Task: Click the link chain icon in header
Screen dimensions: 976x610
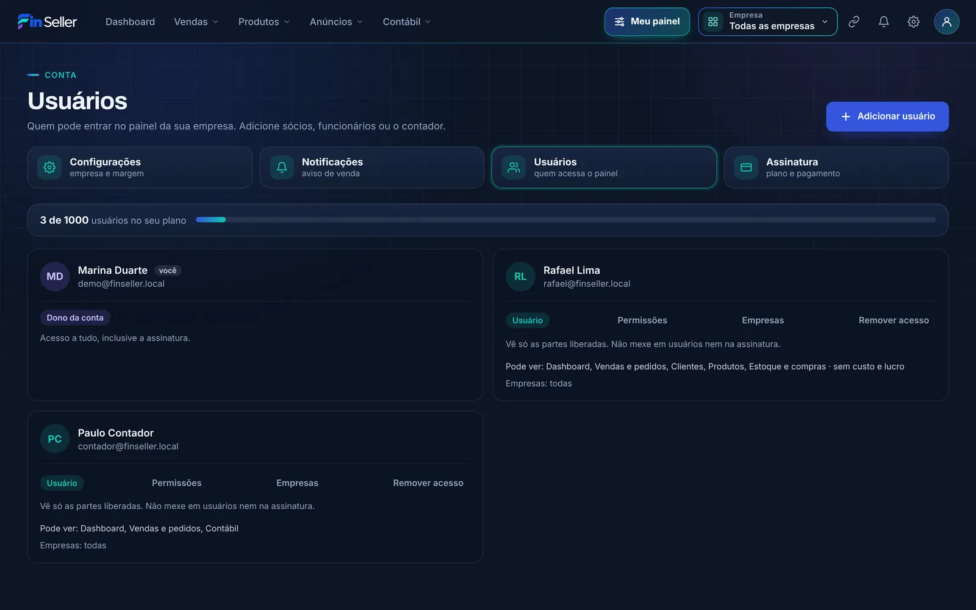Action: [854, 22]
